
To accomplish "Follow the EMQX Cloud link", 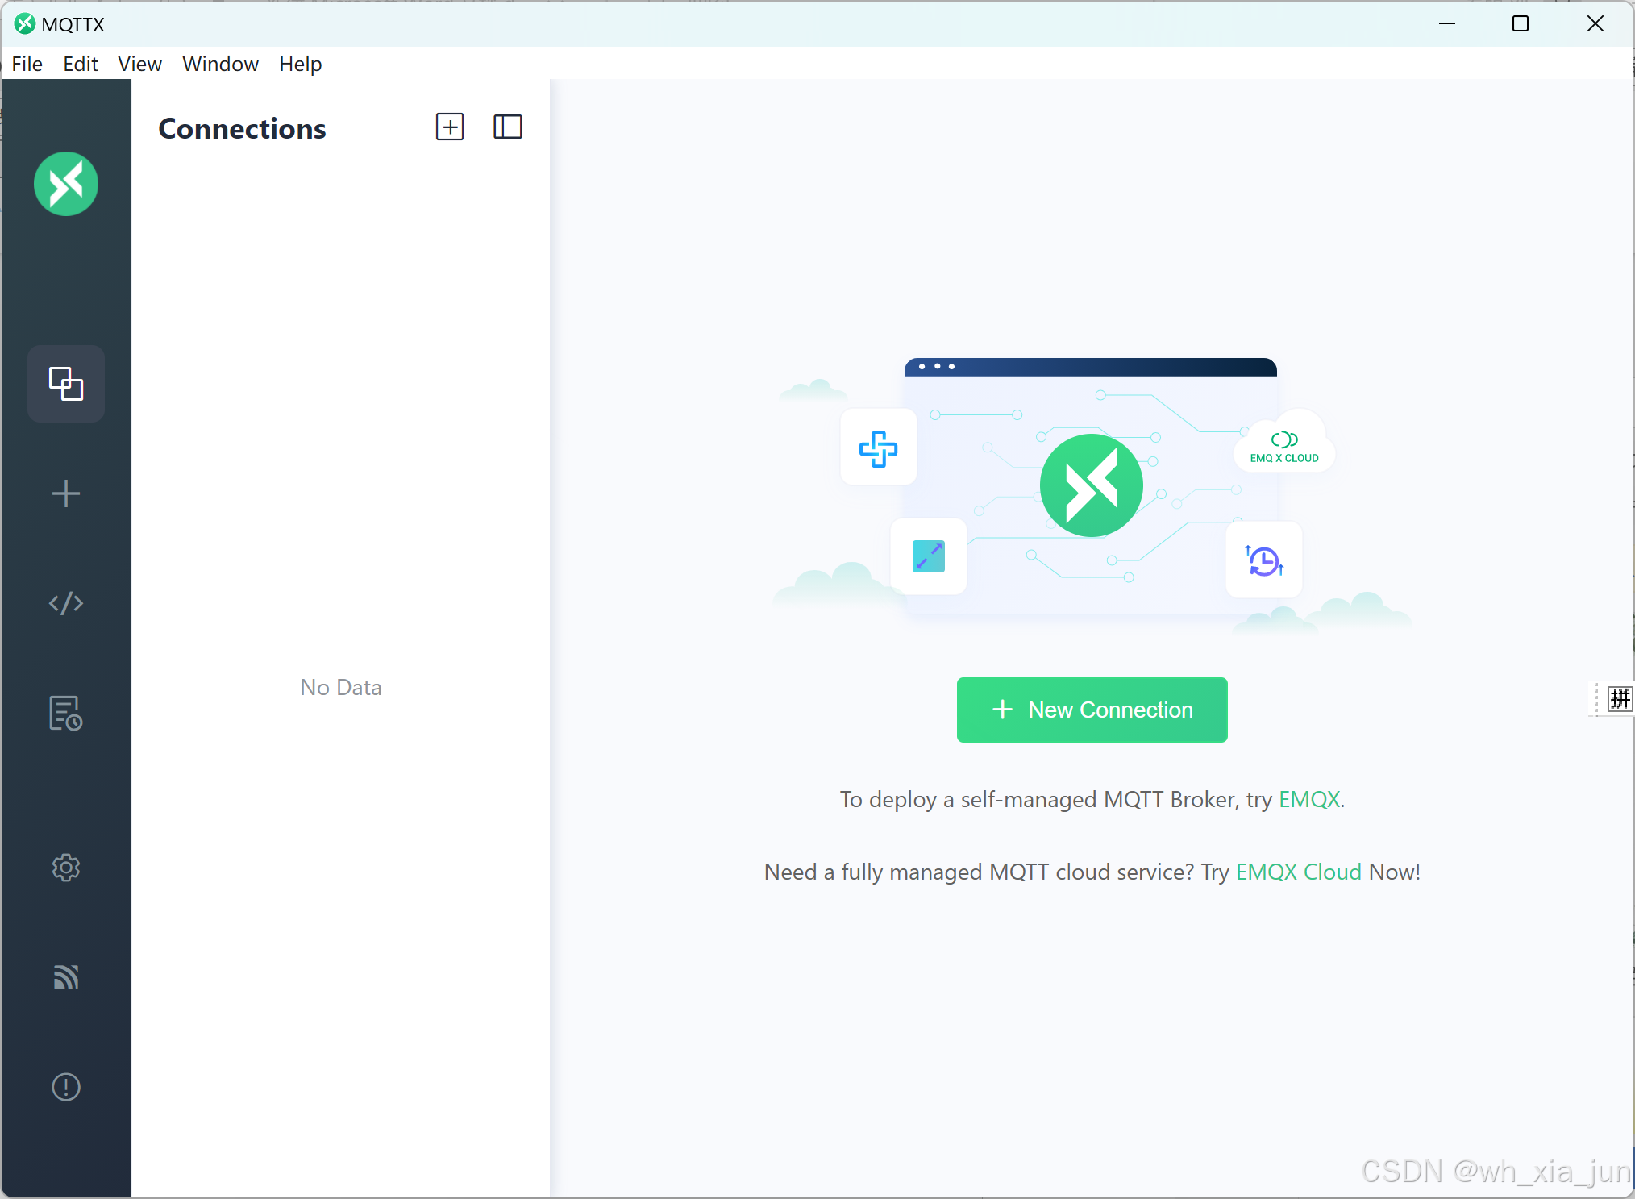I will (x=1298, y=872).
